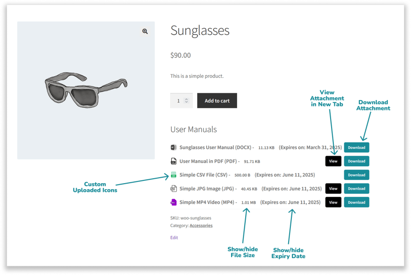View the User Manual PDF in new tab
The width and height of the screenshot is (411, 275).
click(333, 161)
